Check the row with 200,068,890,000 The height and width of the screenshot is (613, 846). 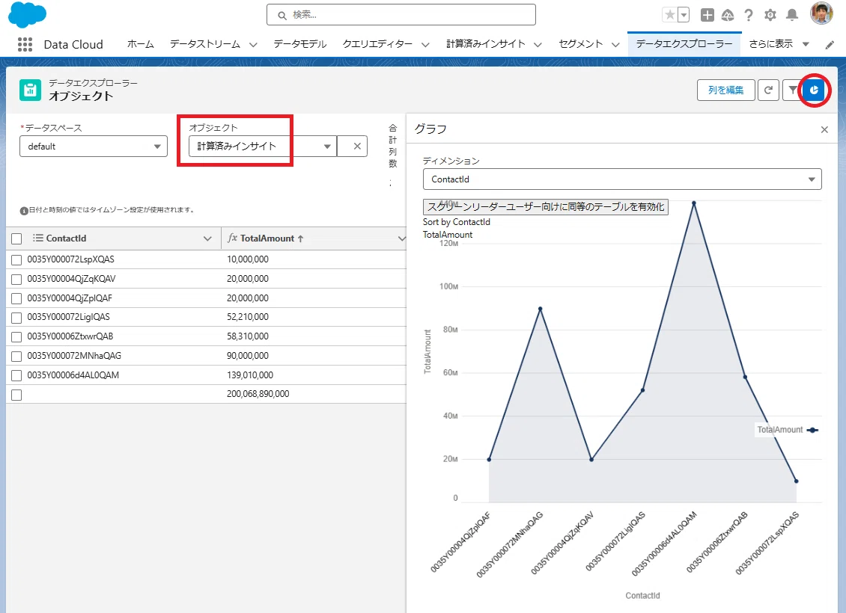tap(16, 395)
